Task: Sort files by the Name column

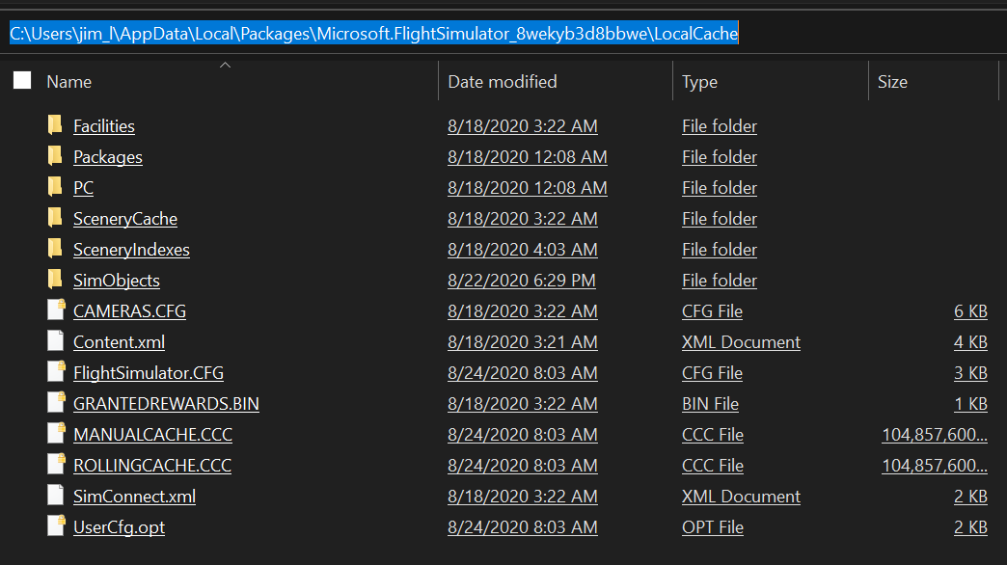Action: (68, 82)
